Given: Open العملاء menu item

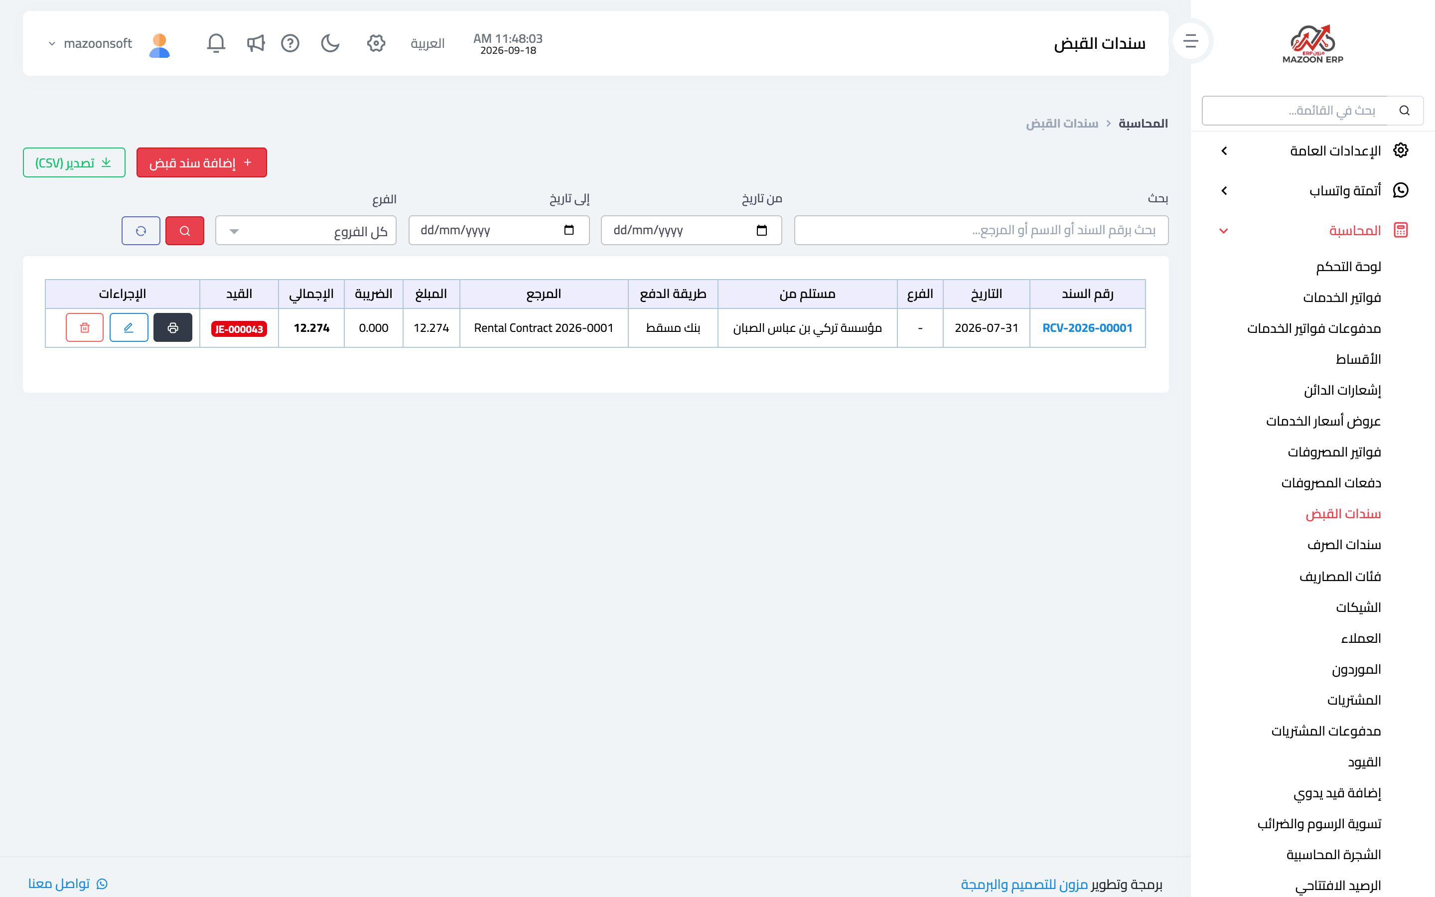Looking at the screenshot, I should coord(1361,638).
